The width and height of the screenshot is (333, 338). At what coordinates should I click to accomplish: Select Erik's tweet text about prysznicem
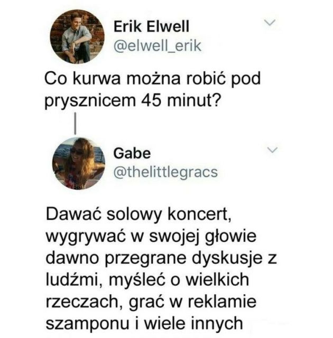[152, 90]
